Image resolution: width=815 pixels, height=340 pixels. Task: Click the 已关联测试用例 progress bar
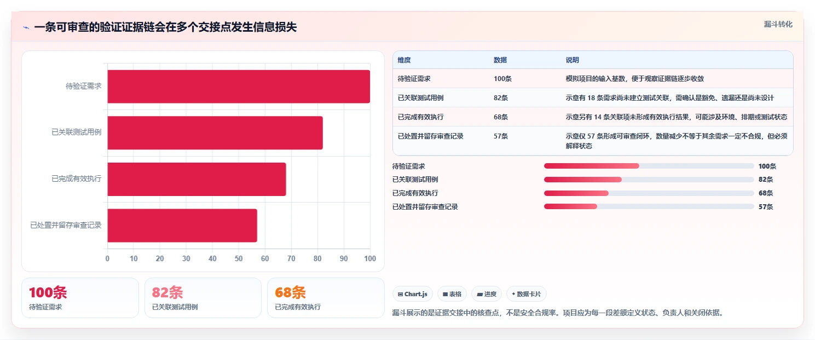[649, 180]
